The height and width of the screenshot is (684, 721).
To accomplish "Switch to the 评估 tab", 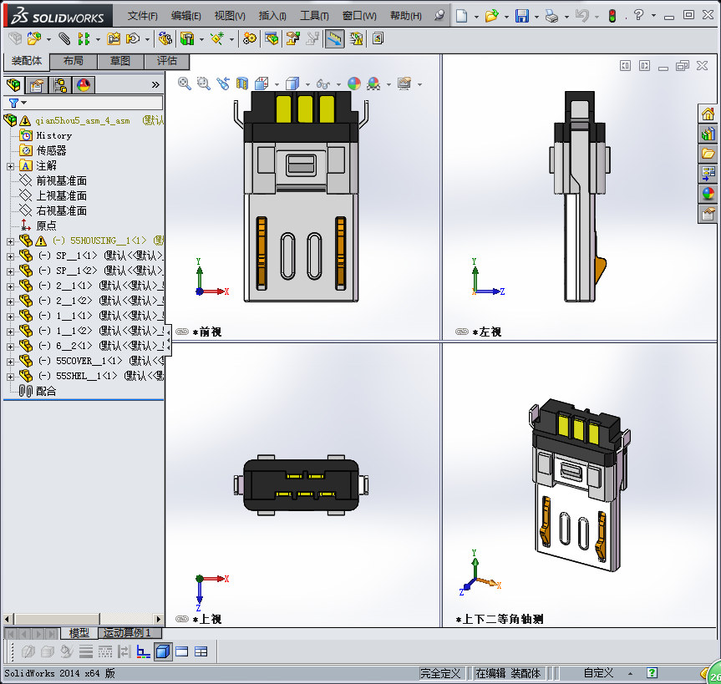I will pyautogui.click(x=167, y=61).
